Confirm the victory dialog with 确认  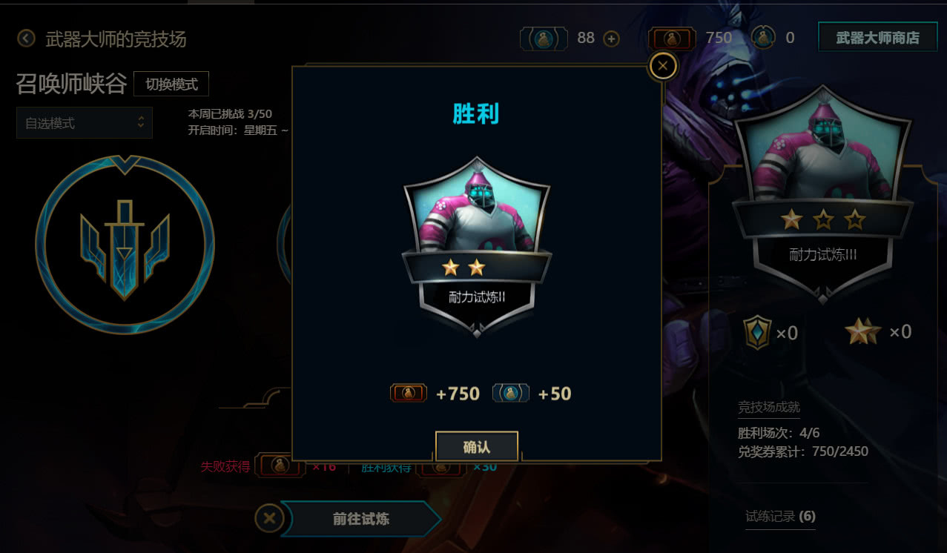click(476, 446)
